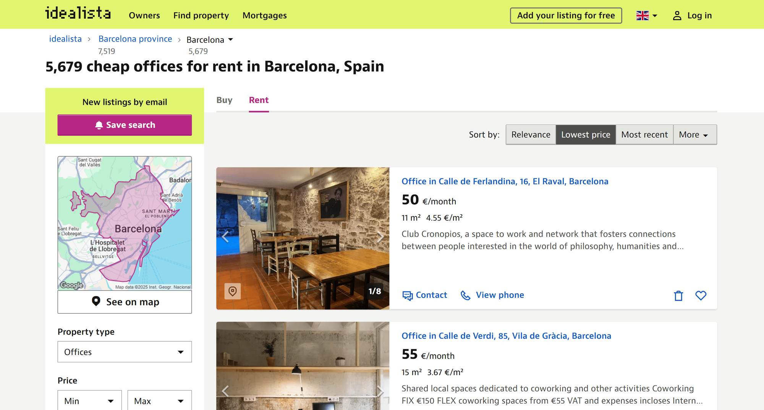Click the map pin icon on the listing photo
The image size is (764, 410).
[x=233, y=292]
